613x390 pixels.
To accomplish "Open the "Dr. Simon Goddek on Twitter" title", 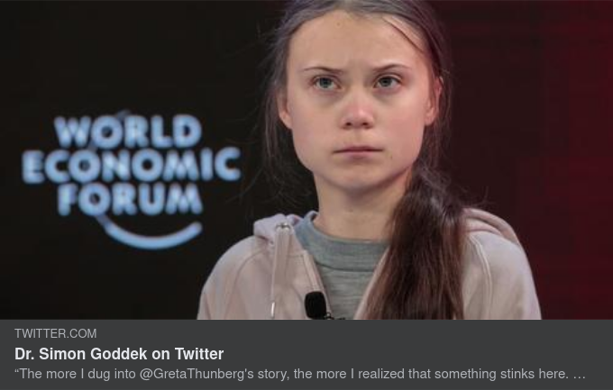I will click(x=119, y=354).
